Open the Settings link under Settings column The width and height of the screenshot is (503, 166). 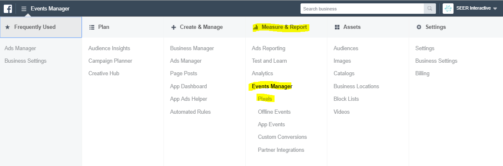pos(425,48)
